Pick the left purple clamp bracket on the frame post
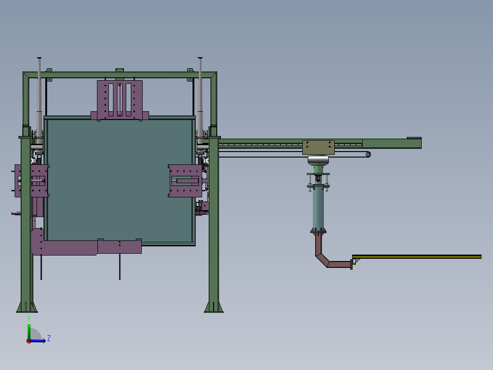Screen dimensions: 493x370 coord(32,181)
